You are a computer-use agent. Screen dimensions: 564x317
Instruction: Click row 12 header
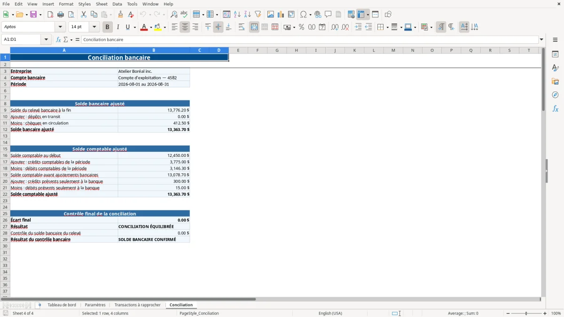pos(5,130)
